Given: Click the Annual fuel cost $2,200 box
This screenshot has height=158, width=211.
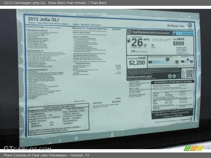Looking at the screenshot, I should 137,61.
